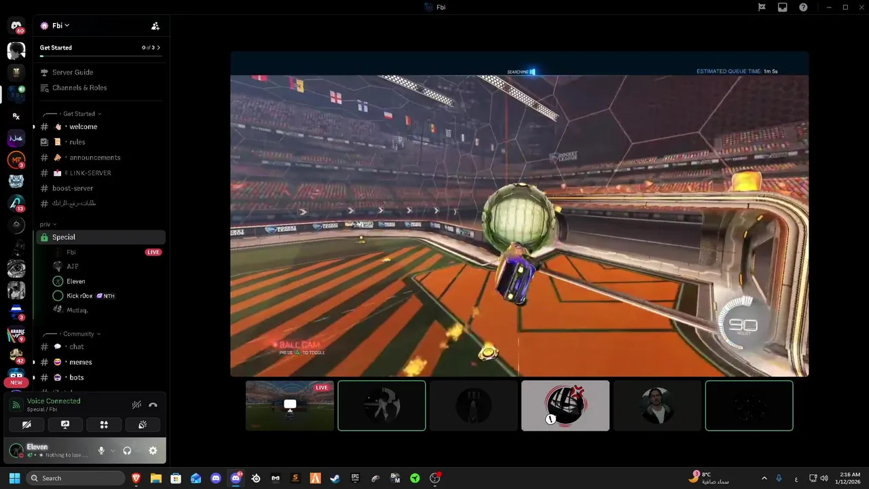869x489 pixels.
Task: Disconnect from voice with the hang-up icon
Action: pyautogui.click(x=153, y=405)
